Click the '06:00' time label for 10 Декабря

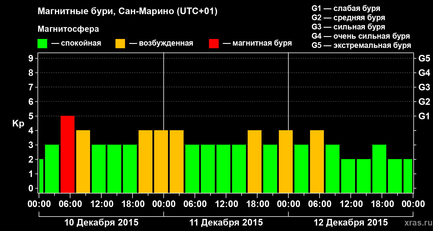click(70, 204)
